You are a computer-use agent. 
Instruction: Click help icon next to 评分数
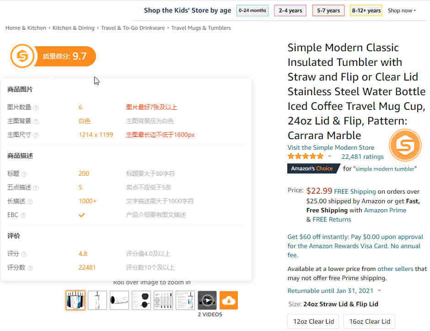click(30, 268)
